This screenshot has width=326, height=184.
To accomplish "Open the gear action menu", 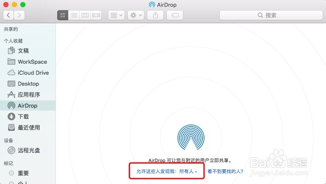I will click(136, 15).
